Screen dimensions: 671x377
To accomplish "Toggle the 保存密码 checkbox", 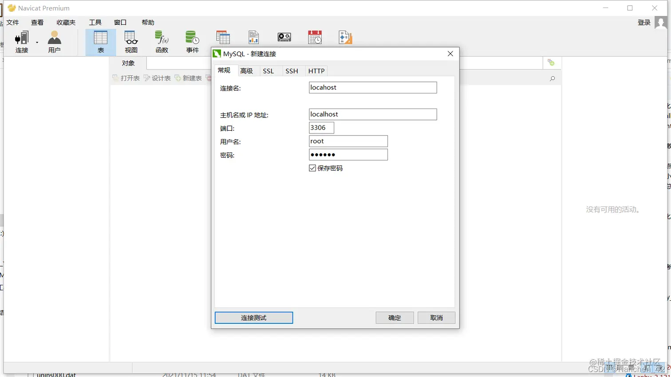I will (x=312, y=168).
